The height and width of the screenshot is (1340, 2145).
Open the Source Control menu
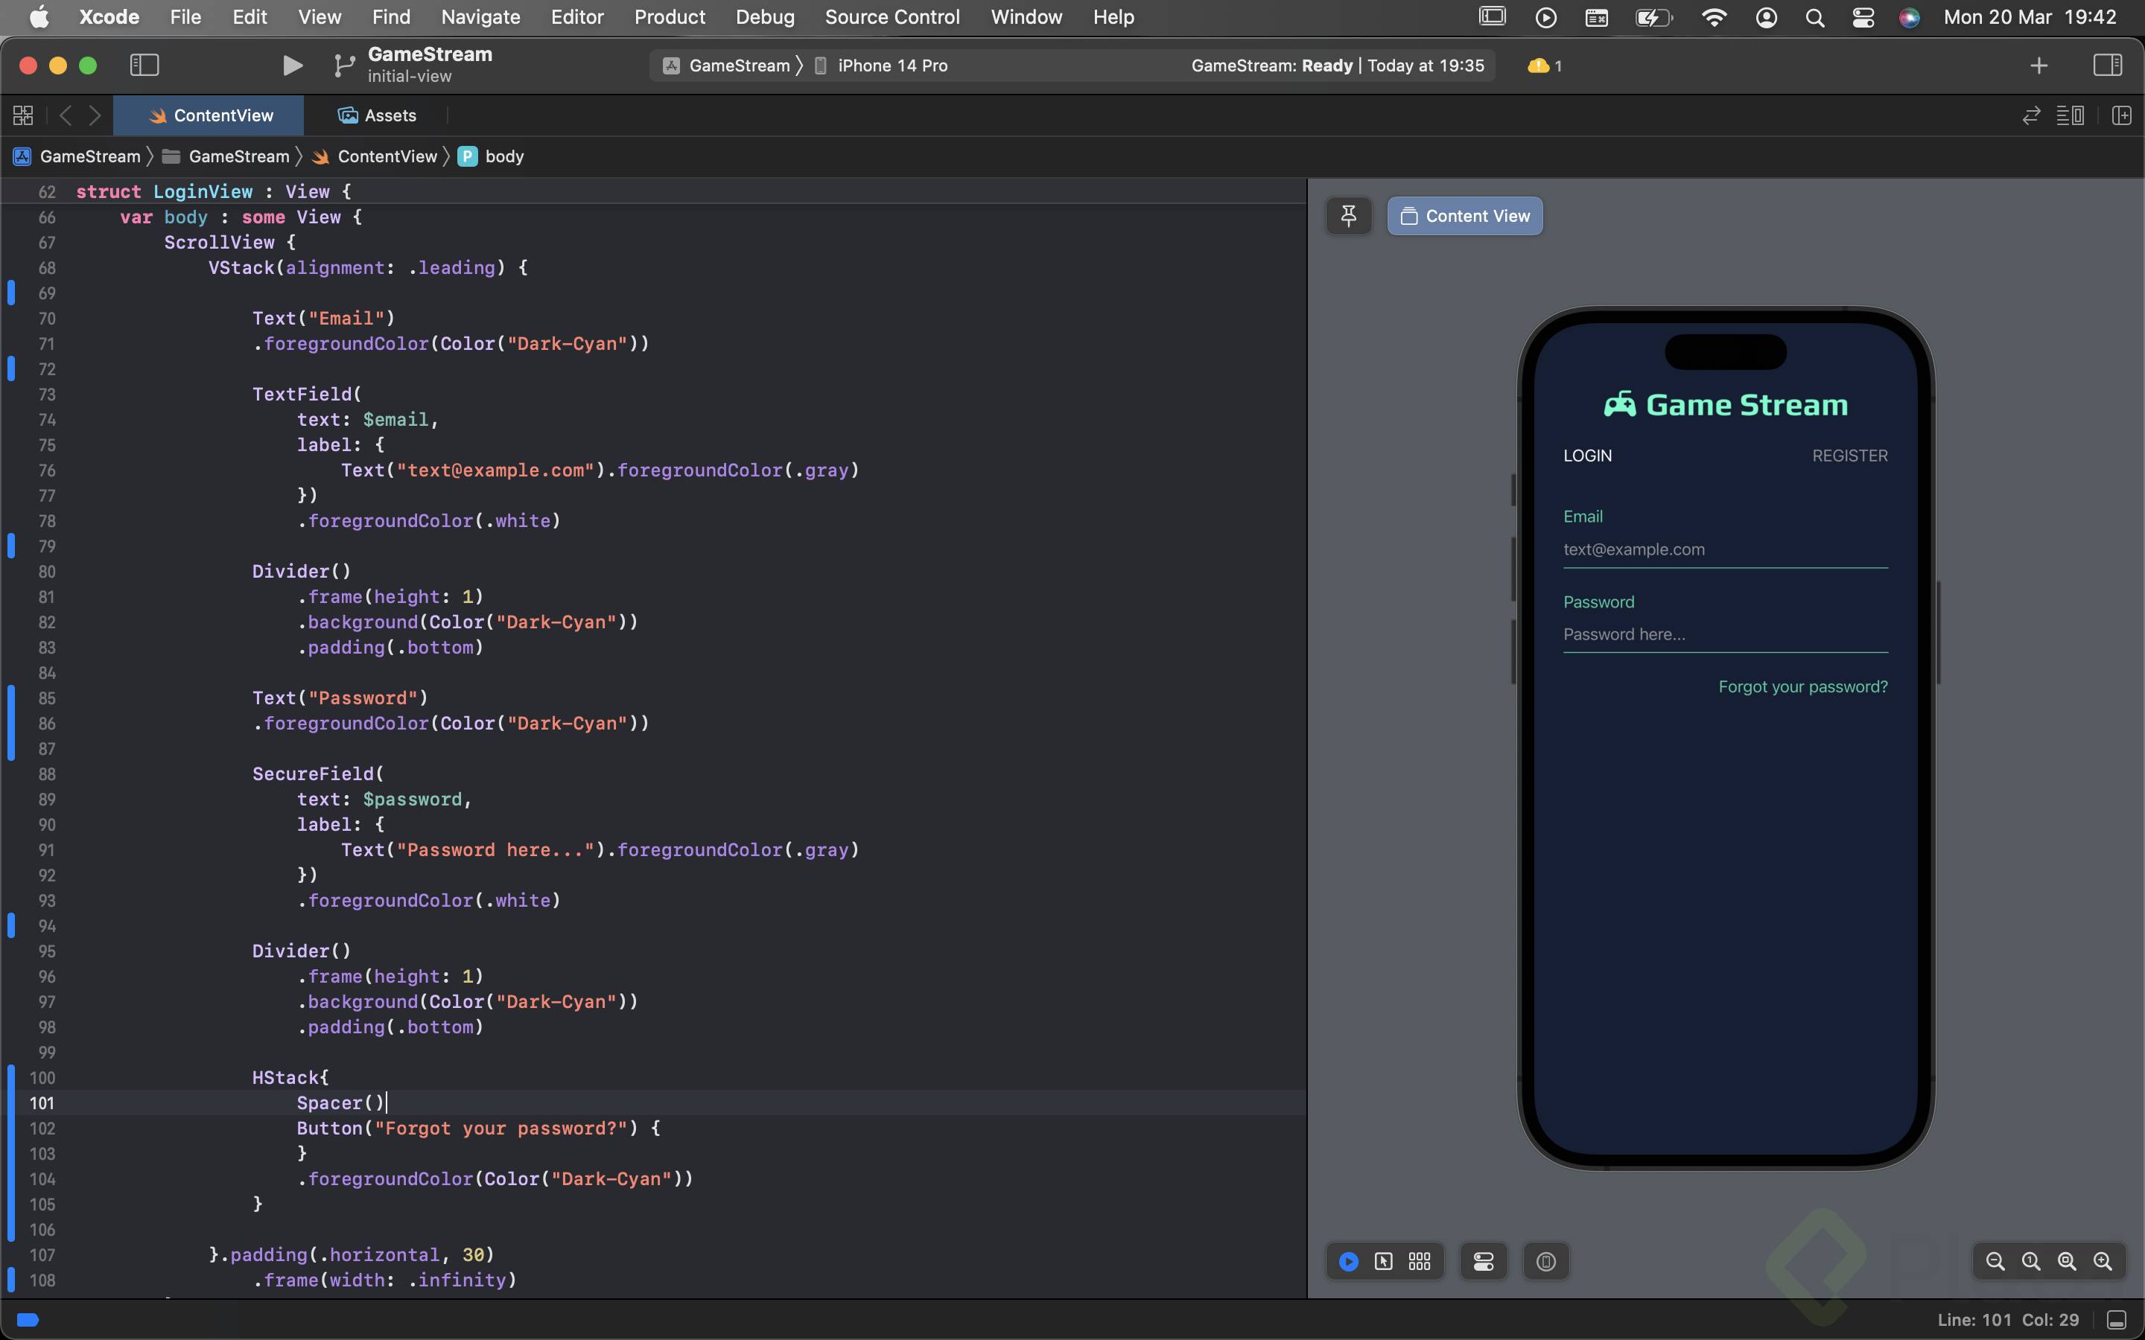tap(892, 17)
